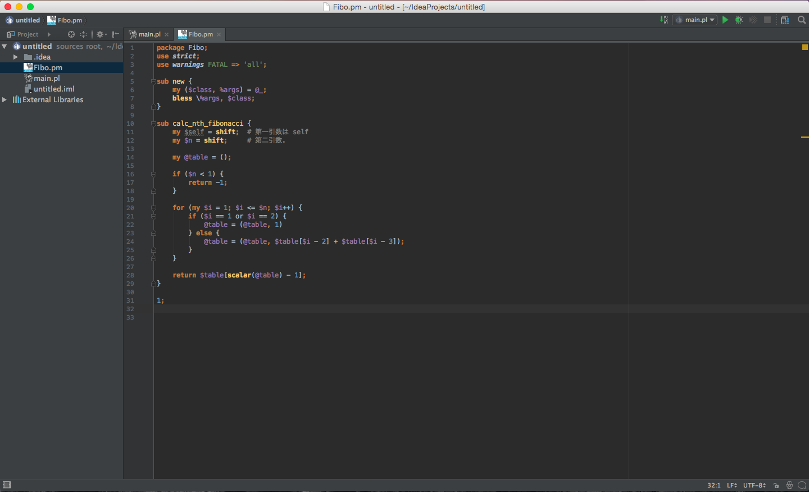The width and height of the screenshot is (809, 492).
Task: Toggle the file read-only lock icon
Action: click(776, 485)
